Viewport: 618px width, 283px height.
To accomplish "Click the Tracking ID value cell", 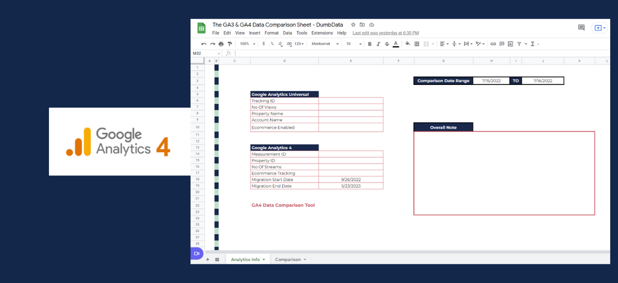I will [351, 101].
